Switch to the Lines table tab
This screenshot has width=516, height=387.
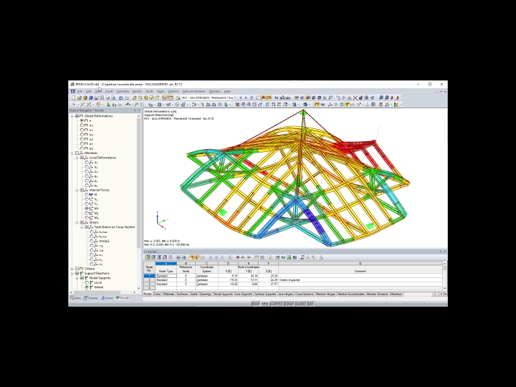click(157, 295)
